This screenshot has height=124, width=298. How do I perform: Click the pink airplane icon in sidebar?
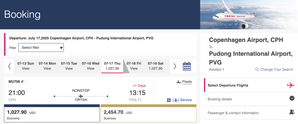click(x=290, y=85)
